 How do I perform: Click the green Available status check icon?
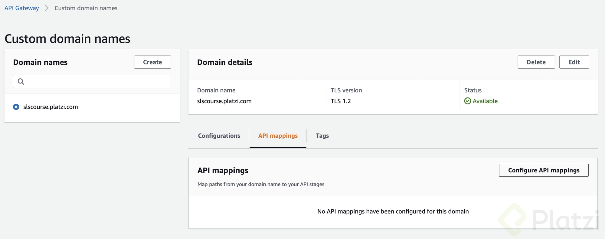[468, 101]
